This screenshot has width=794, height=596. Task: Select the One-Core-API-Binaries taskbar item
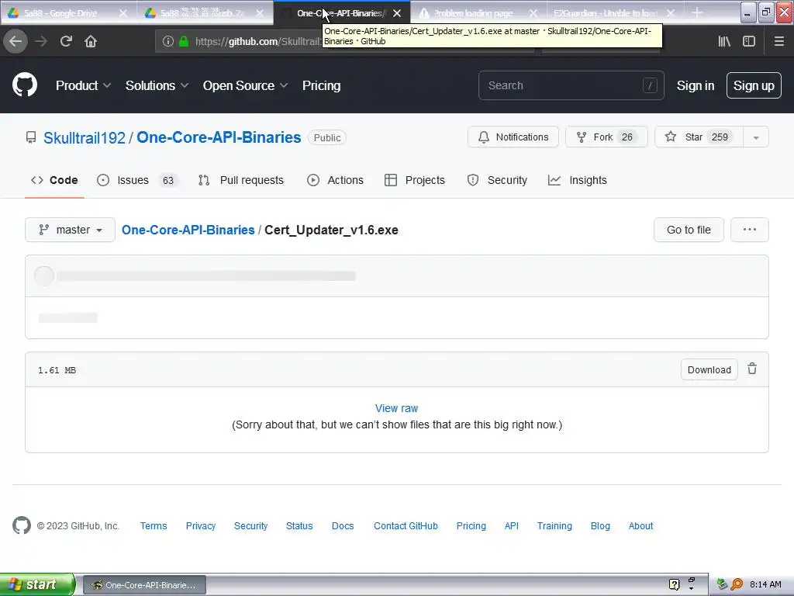click(144, 585)
